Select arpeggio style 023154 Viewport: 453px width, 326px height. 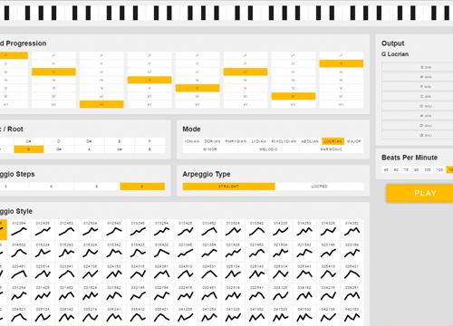click(352, 251)
